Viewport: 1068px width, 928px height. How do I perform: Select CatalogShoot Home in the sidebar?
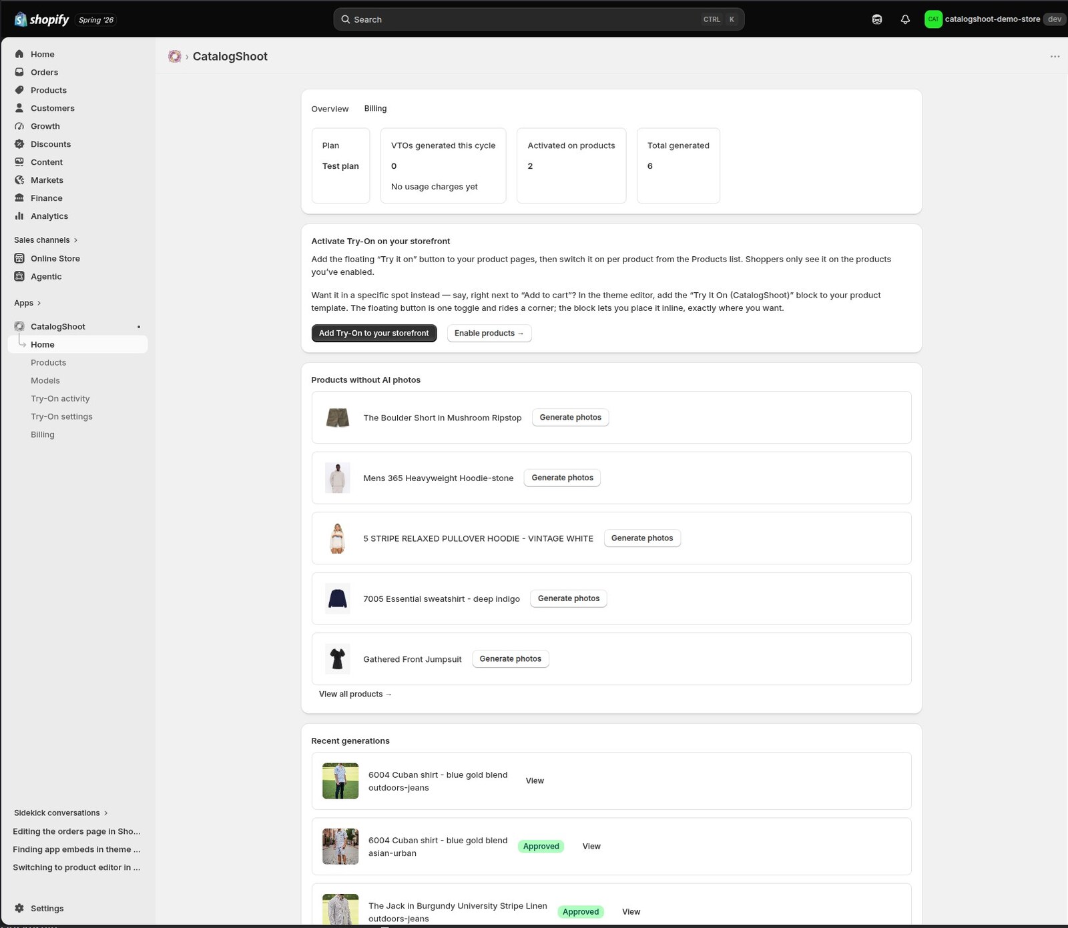[x=77, y=344]
